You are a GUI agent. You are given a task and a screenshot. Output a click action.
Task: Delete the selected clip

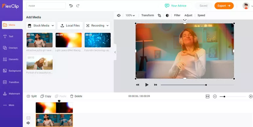coord(76,96)
